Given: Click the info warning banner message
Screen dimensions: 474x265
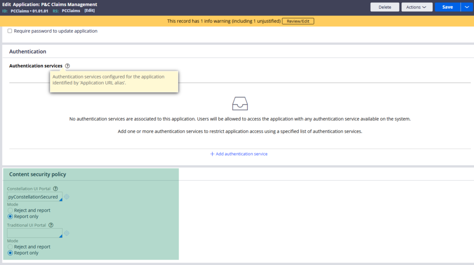Looking at the screenshot, I should pos(224,21).
